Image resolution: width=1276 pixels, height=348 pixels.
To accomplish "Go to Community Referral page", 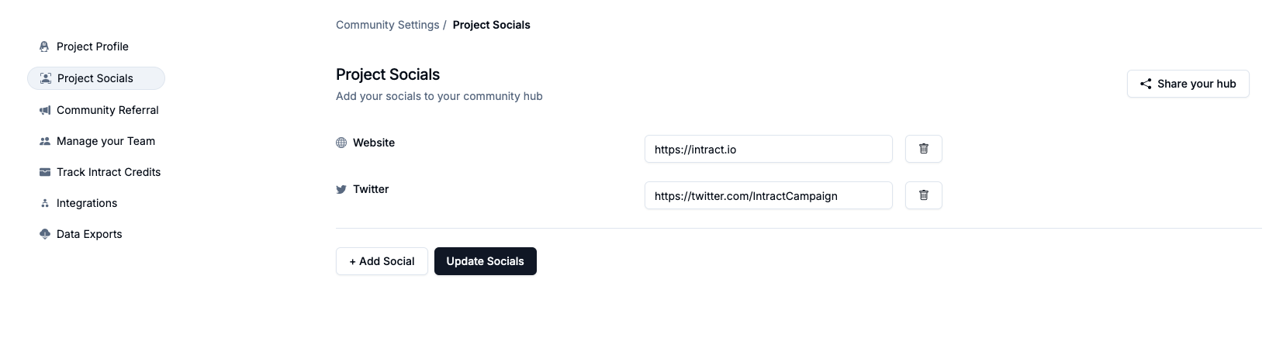I will click(x=107, y=110).
